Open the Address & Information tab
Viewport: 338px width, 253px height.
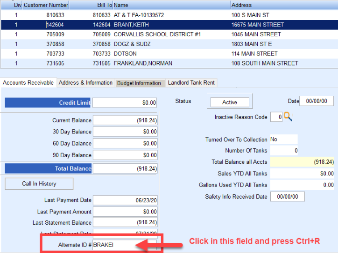point(85,83)
